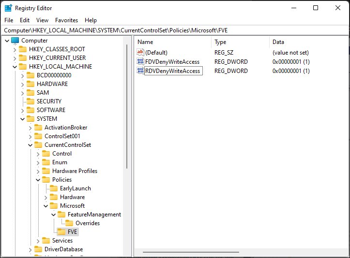Collapse the SYSTEM key

23,119
